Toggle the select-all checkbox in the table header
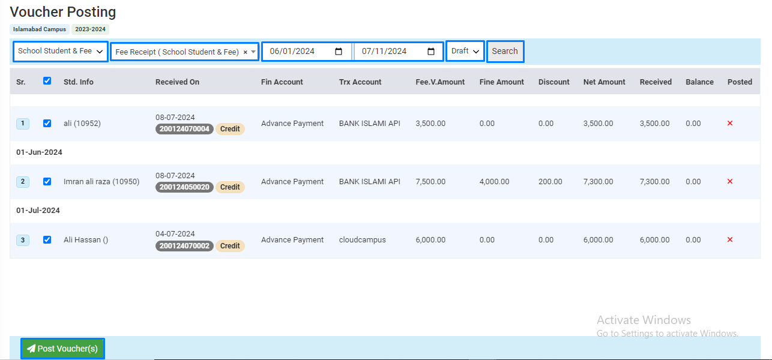This screenshot has width=772, height=360. click(x=47, y=81)
